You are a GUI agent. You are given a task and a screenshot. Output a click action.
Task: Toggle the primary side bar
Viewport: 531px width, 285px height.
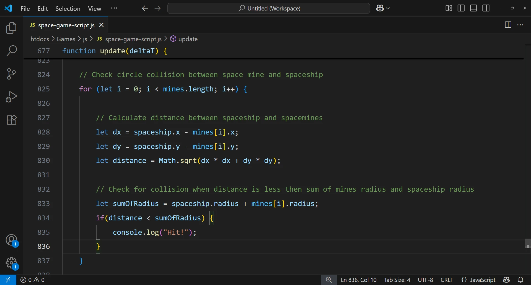[461, 8]
